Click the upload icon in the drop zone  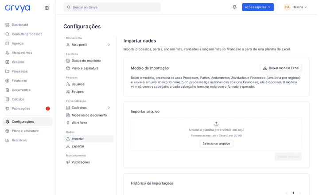pos(216,124)
